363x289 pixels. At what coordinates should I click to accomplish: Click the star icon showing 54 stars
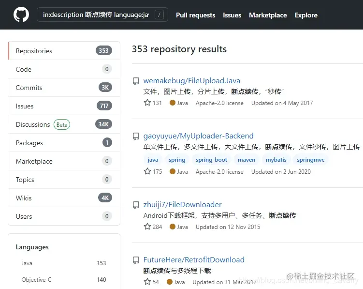(147, 282)
